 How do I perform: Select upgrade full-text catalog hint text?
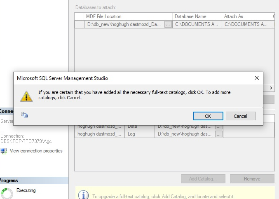coord(163,197)
